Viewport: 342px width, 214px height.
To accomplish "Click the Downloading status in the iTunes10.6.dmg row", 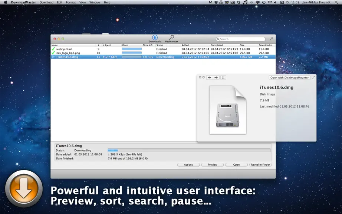I will 165,57.
